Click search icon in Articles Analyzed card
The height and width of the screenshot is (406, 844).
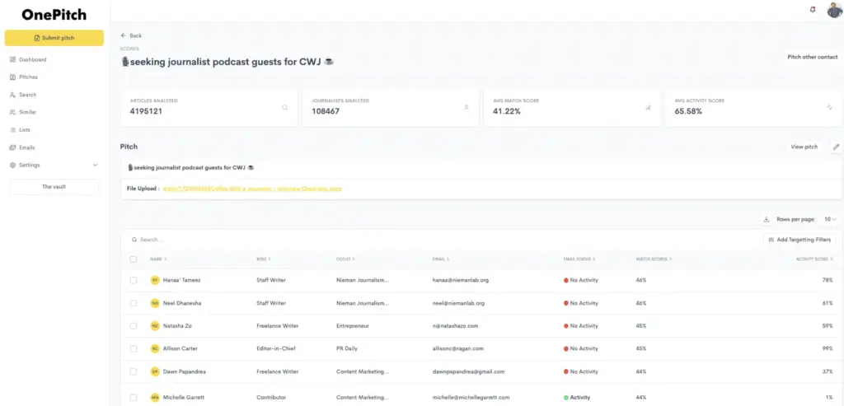tap(284, 108)
